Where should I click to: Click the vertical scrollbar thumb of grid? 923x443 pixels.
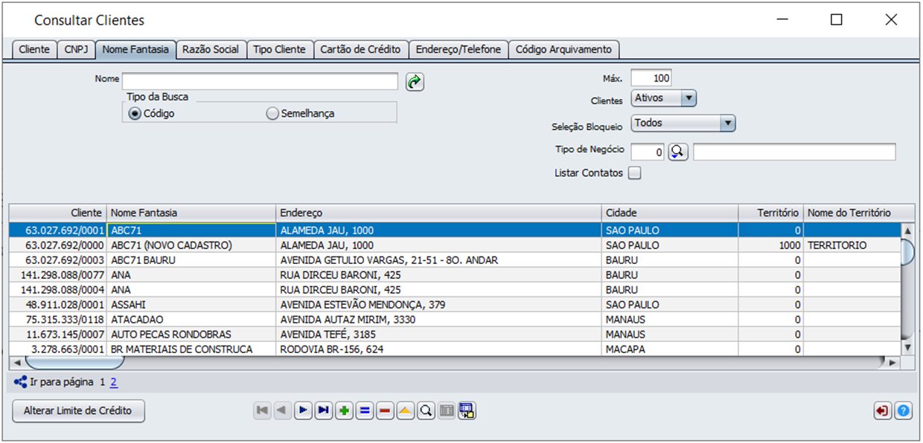907,251
